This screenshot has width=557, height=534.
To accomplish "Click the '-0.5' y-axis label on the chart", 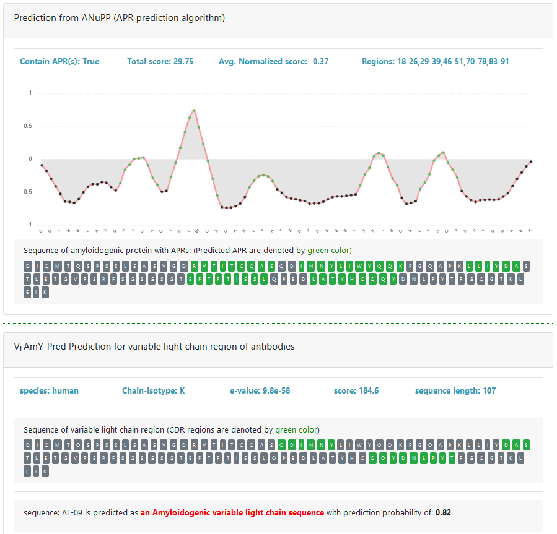I will pos(27,192).
